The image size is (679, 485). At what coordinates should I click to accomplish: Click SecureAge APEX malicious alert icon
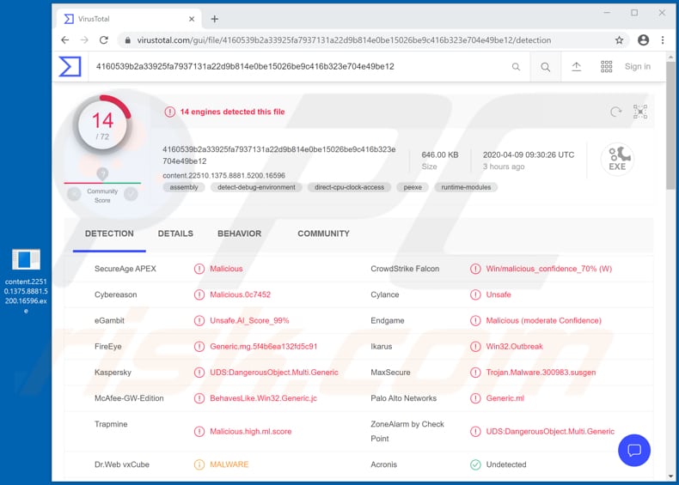199,269
